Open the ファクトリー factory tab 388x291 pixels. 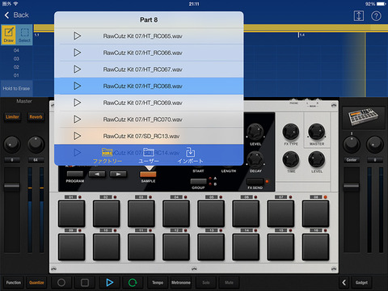[x=108, y=156]
